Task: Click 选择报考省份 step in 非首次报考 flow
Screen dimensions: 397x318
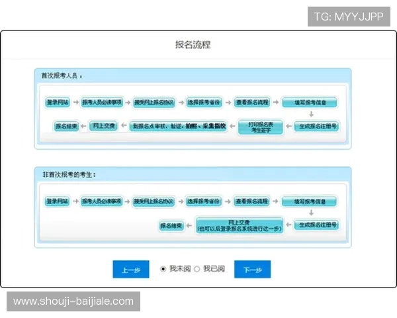Action: 203,201
